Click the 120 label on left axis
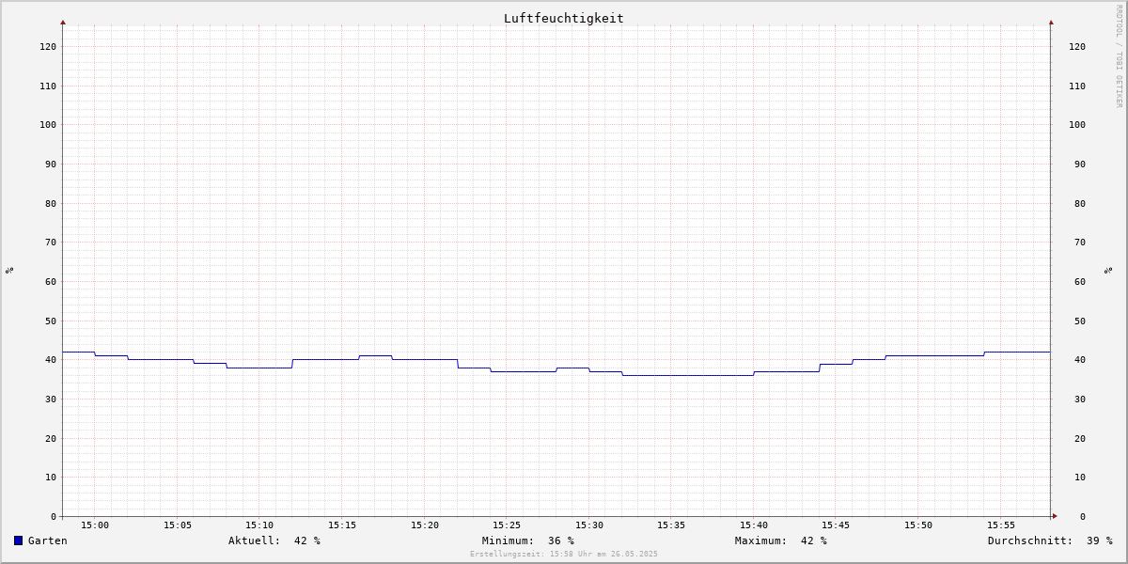The image size is (1128, 564). tap(48, 47)
